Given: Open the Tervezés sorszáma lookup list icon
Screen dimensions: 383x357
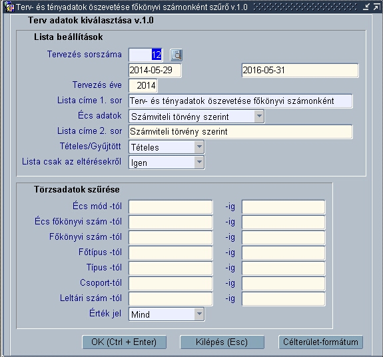Looking at the screenshot, I should coord(176,55).
